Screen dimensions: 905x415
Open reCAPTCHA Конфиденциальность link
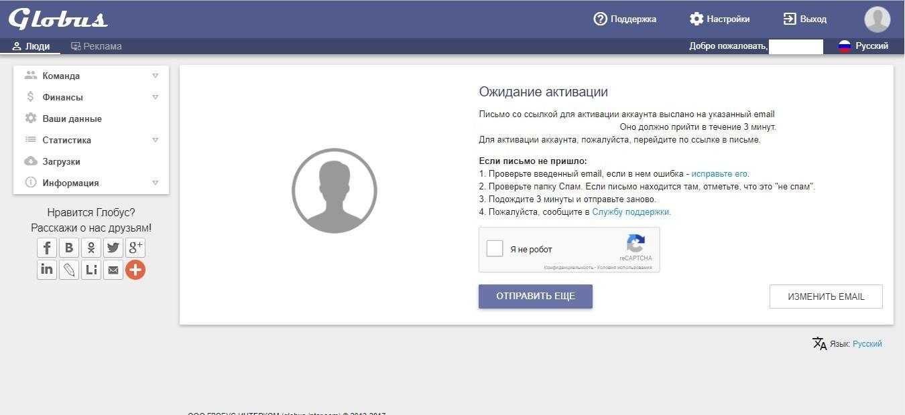pos(568,268)
